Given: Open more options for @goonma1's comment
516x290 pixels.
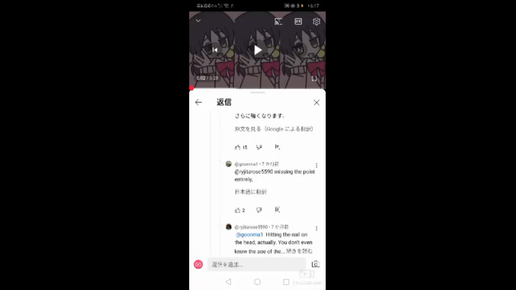Looking at the screenshot, I should (x=317, y=165).
